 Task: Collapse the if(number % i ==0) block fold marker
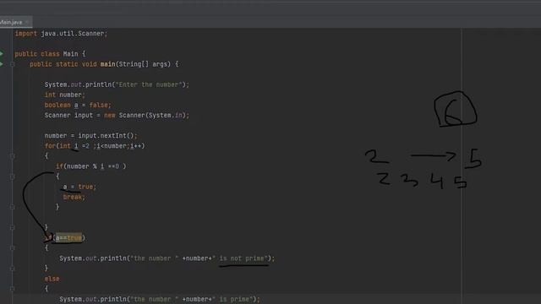[x=12, y=176]
